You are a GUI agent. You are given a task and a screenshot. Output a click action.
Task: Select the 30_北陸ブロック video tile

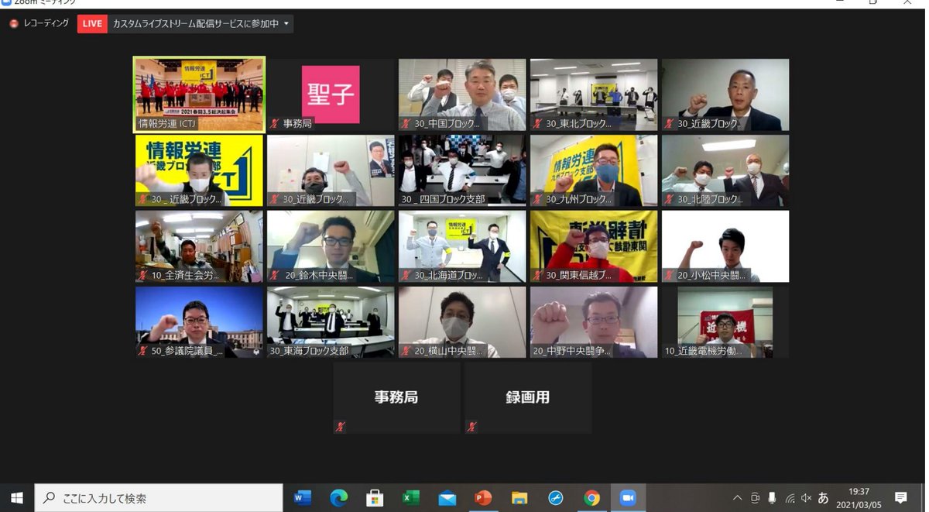pyautogui.click(x=725, y=170)
